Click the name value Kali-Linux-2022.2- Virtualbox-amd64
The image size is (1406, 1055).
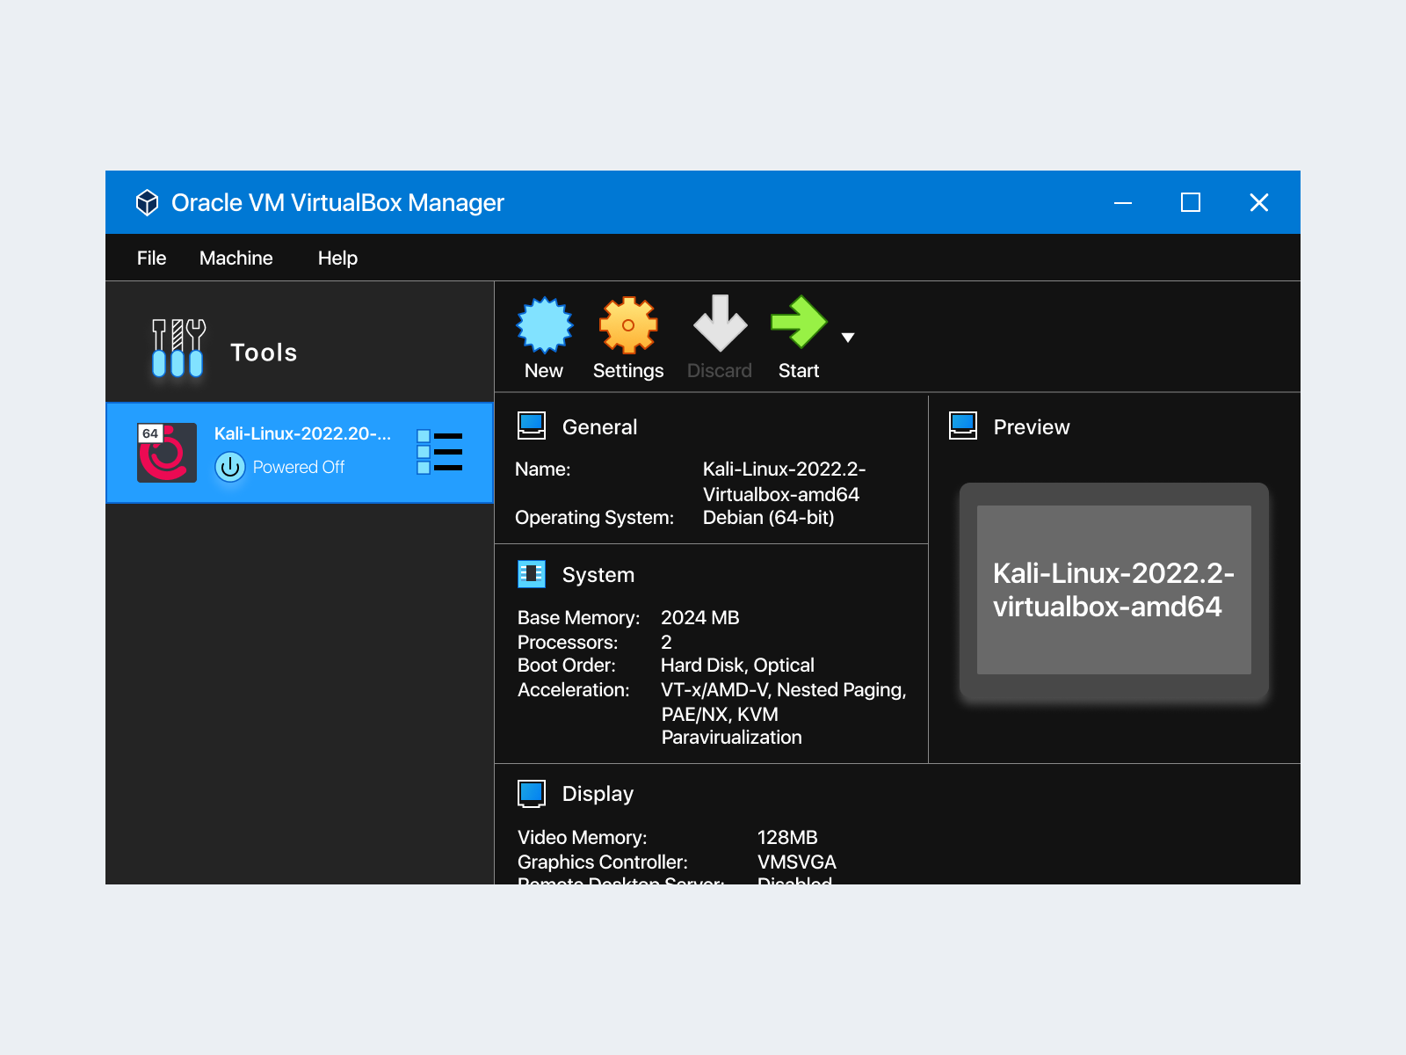[x=784, y=481]
